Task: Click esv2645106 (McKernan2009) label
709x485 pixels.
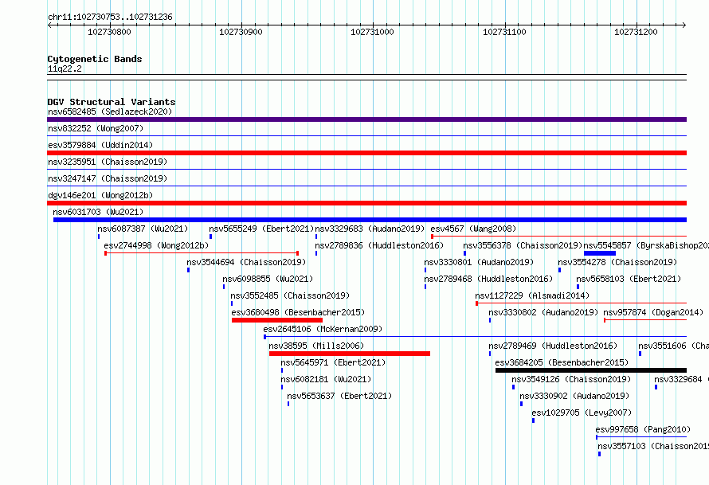Action: 323,329
